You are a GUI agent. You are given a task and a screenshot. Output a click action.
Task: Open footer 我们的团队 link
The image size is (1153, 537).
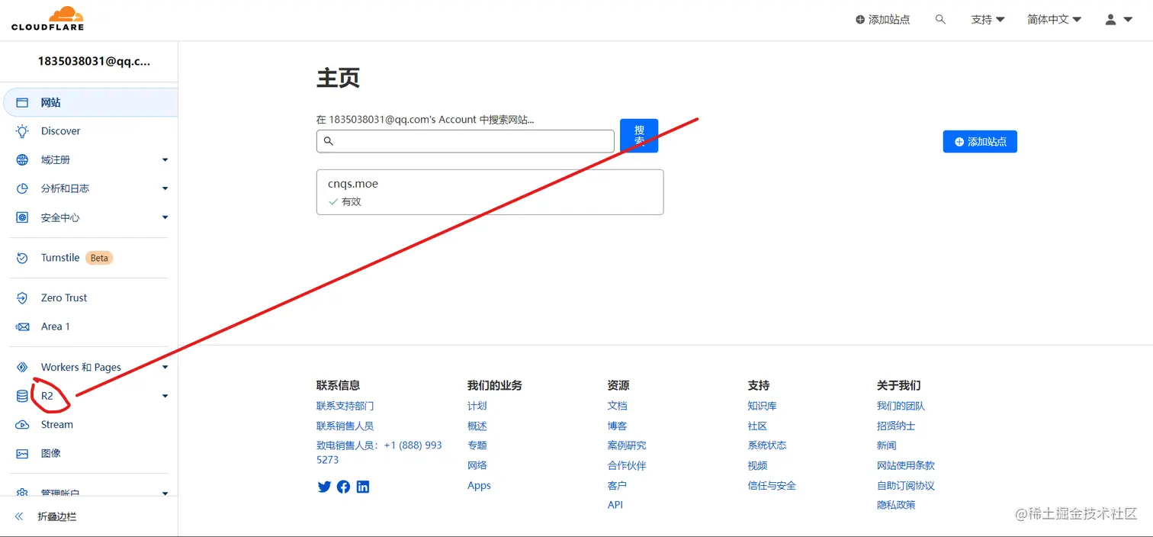point(901,406)
